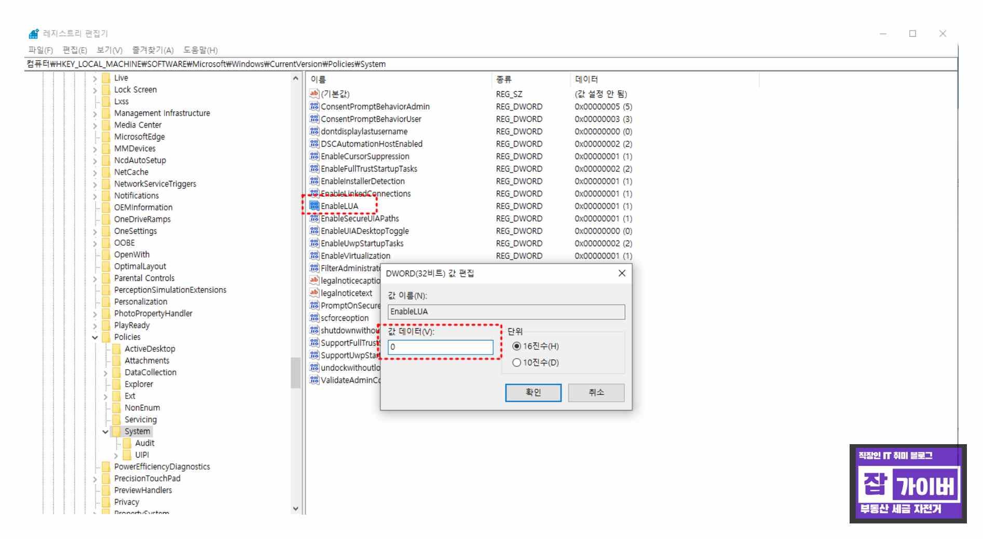This screenshot has height=539, width=983.
Task: Click the System folder icon in tree
Action: point(116,431)
